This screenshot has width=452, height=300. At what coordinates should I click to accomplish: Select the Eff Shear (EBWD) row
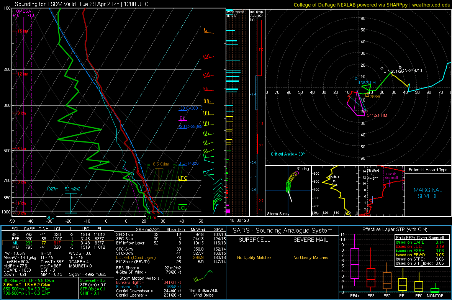(x=171, y=262)
